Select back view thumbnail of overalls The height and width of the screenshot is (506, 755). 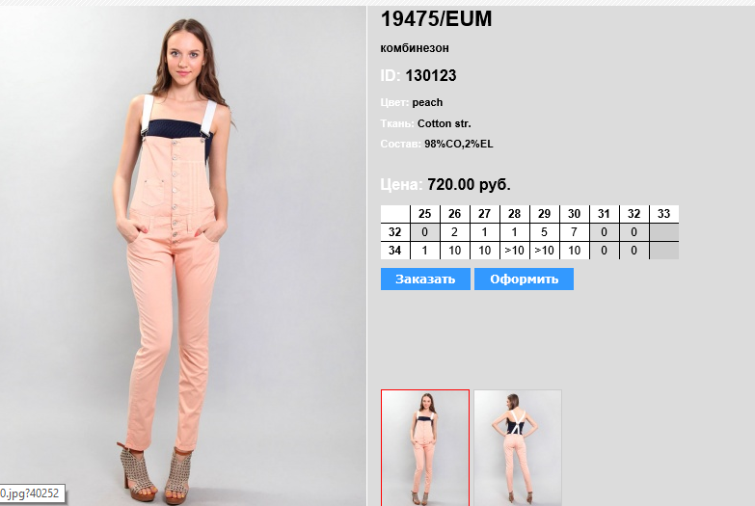tap(518, 448)
